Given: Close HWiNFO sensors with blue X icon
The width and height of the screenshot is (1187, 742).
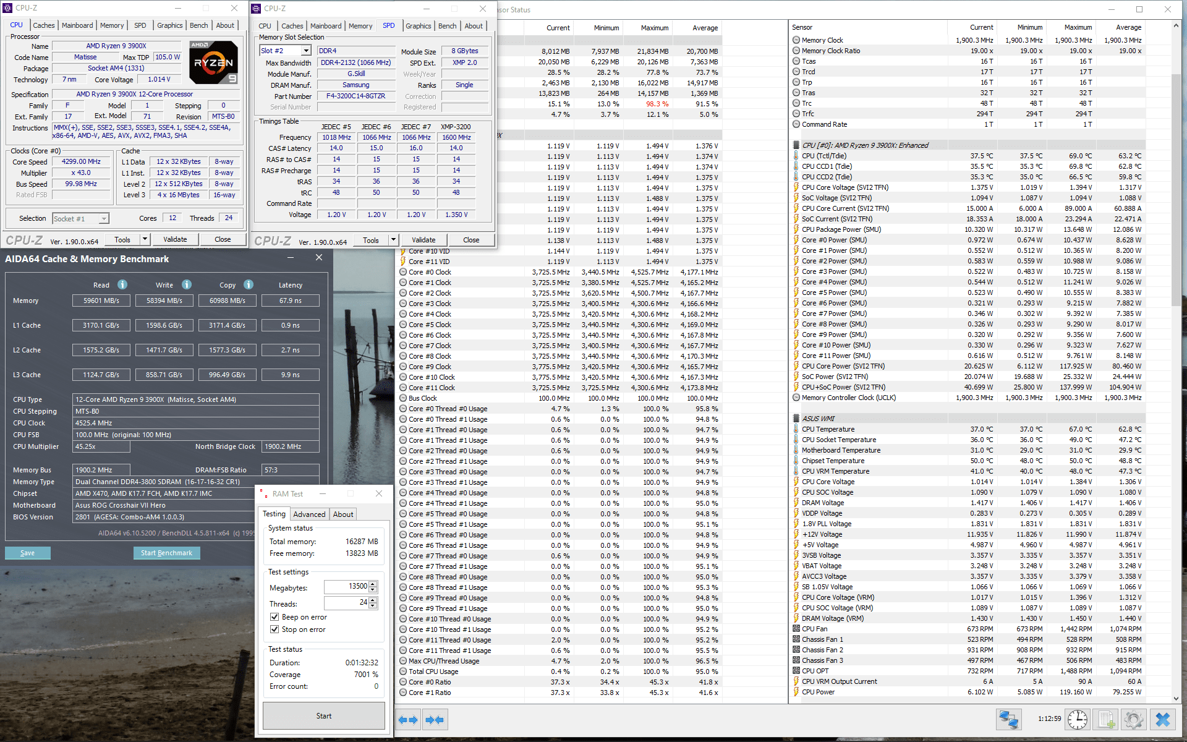Looking at the screenshot, I should click(1162, 720).
